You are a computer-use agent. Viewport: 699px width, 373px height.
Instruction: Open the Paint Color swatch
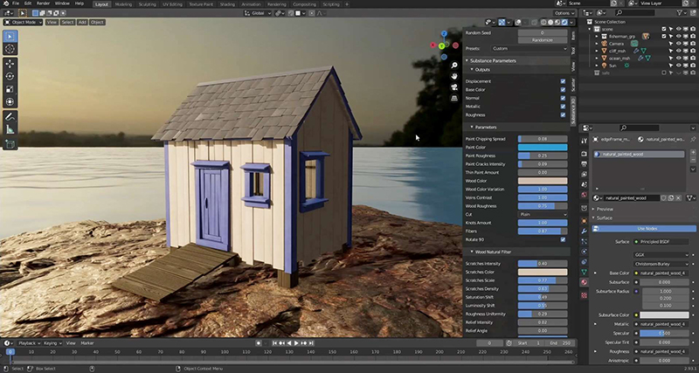coord(542,148)
